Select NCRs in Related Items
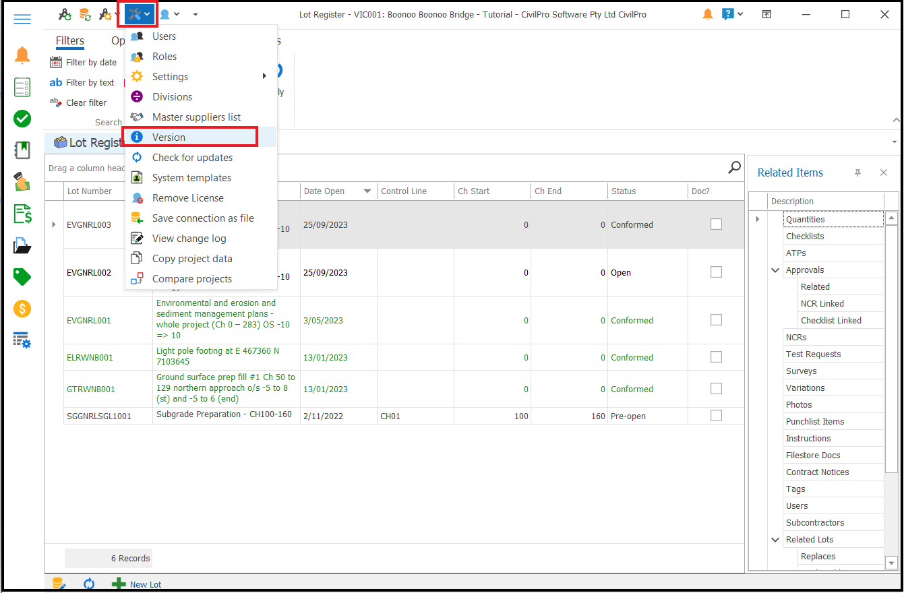This screenshot has height=593, width=904. pyautogui.click(x=833, y=338)
